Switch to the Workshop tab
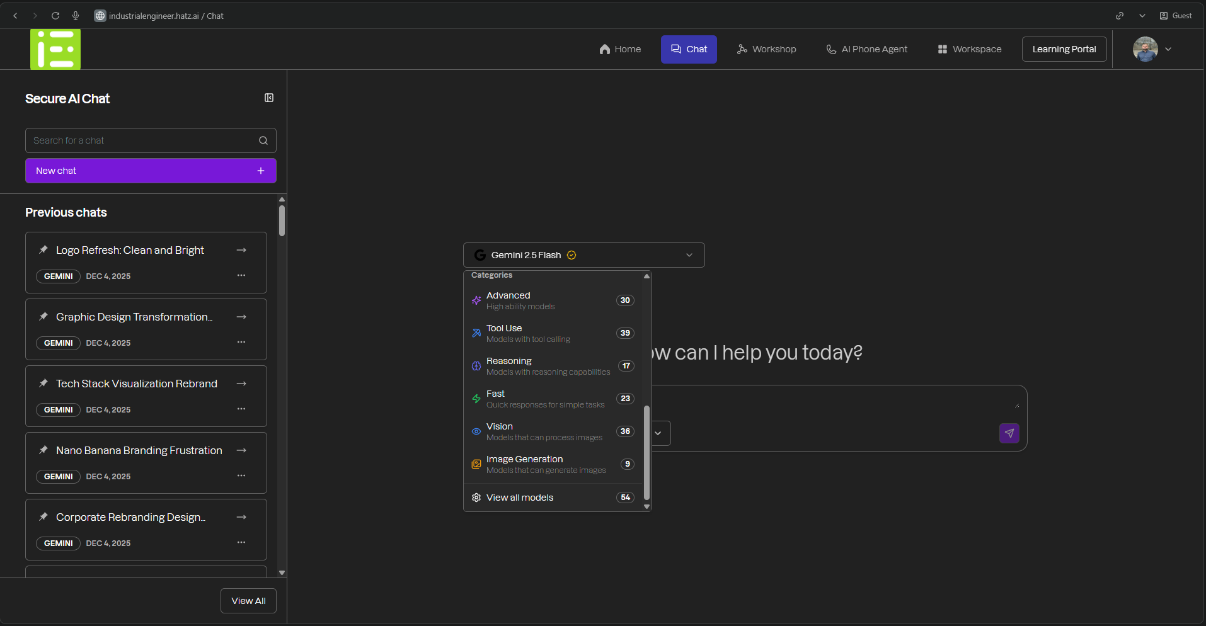 pos(766,49)
